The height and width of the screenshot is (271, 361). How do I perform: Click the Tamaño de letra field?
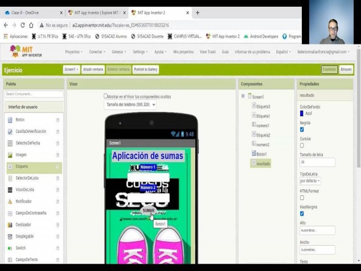(x=317, y=162)
